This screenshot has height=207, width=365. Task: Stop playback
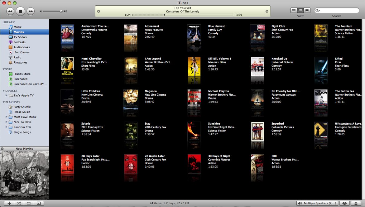coord(20,11)
